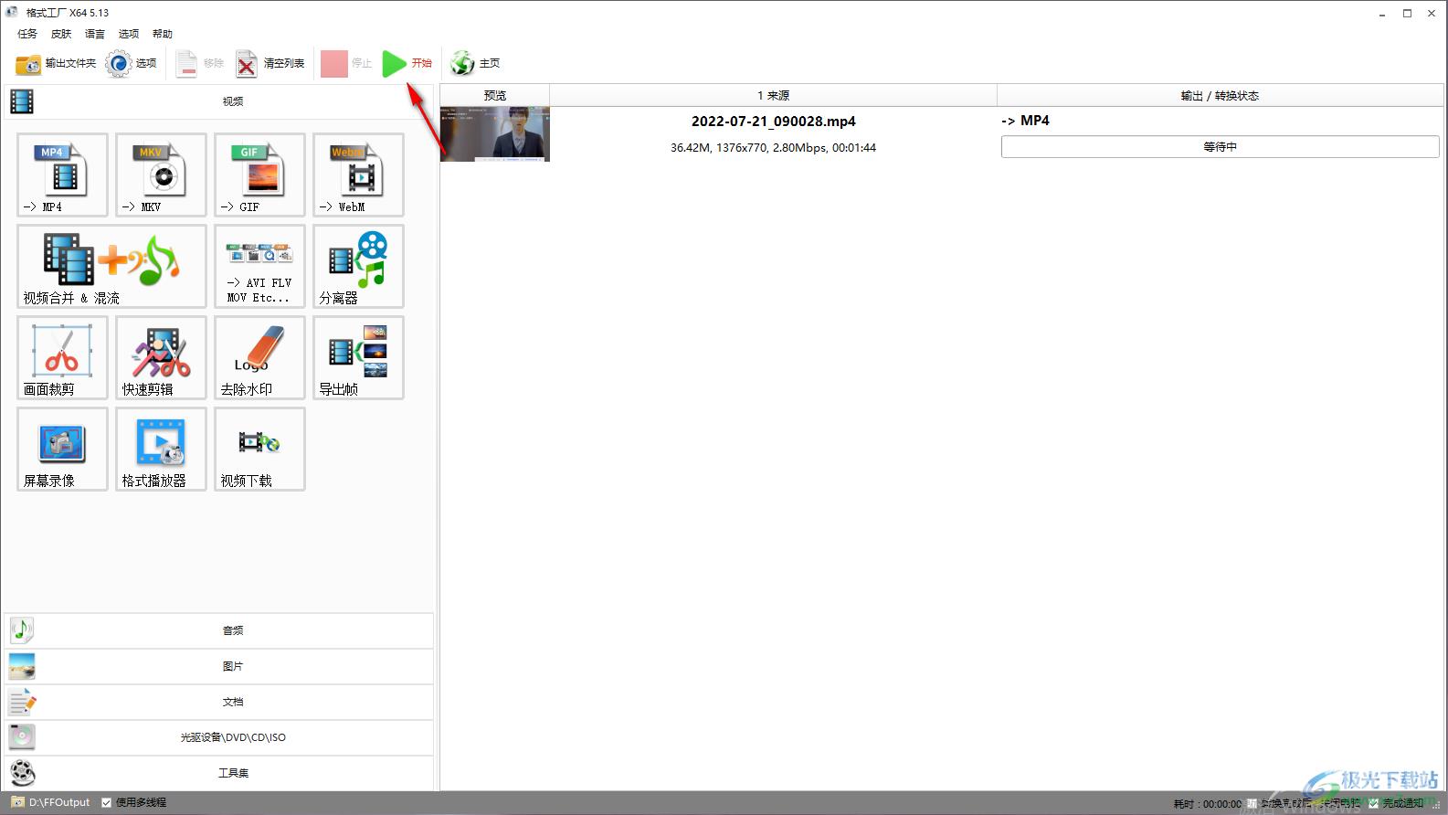Image resolution: width=1448 pixels, height=815 pixels.
Task: Select the file name 2022-07-21_090028.mp4
Action: point(774,122)
